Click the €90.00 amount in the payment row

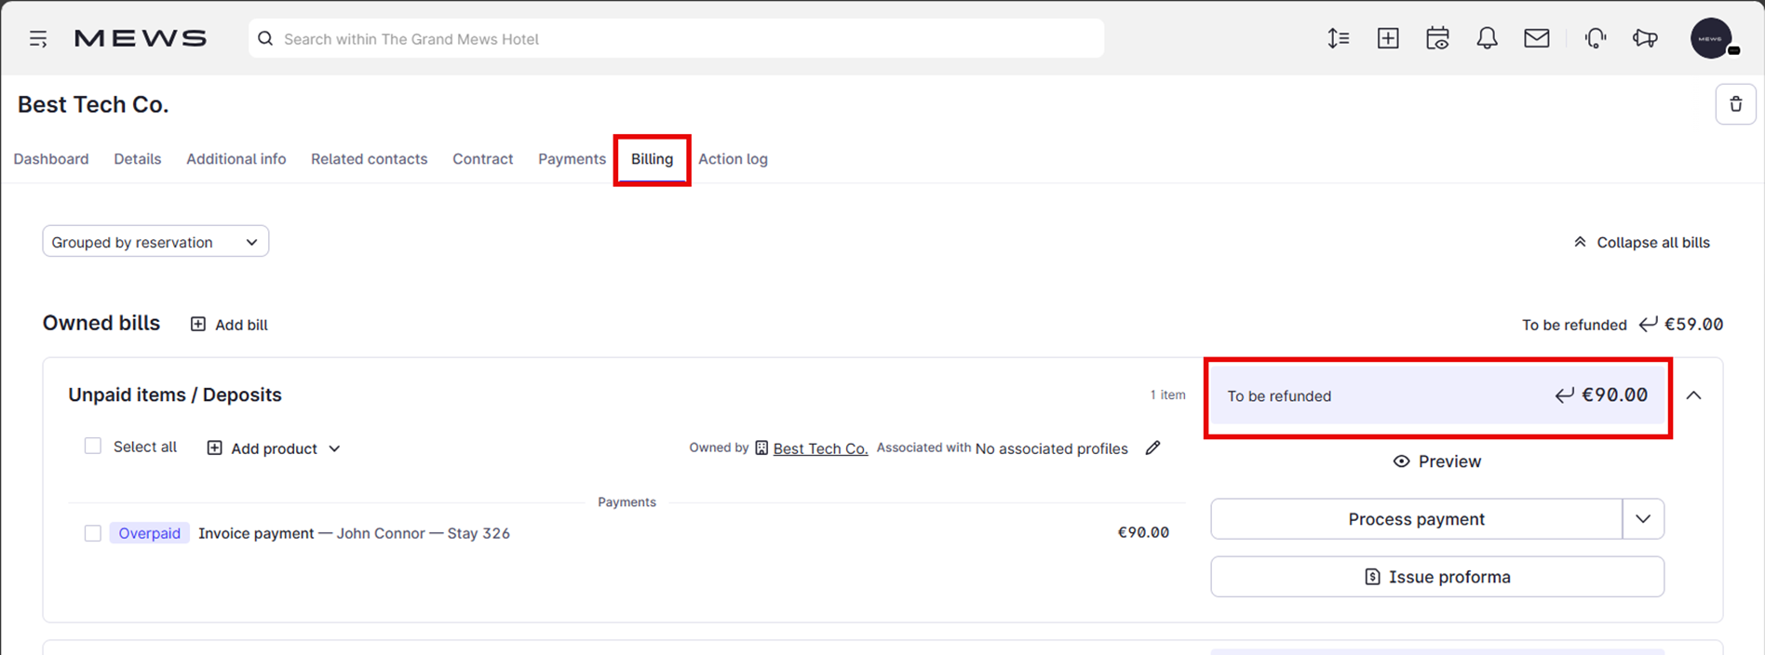point(1143,532)
